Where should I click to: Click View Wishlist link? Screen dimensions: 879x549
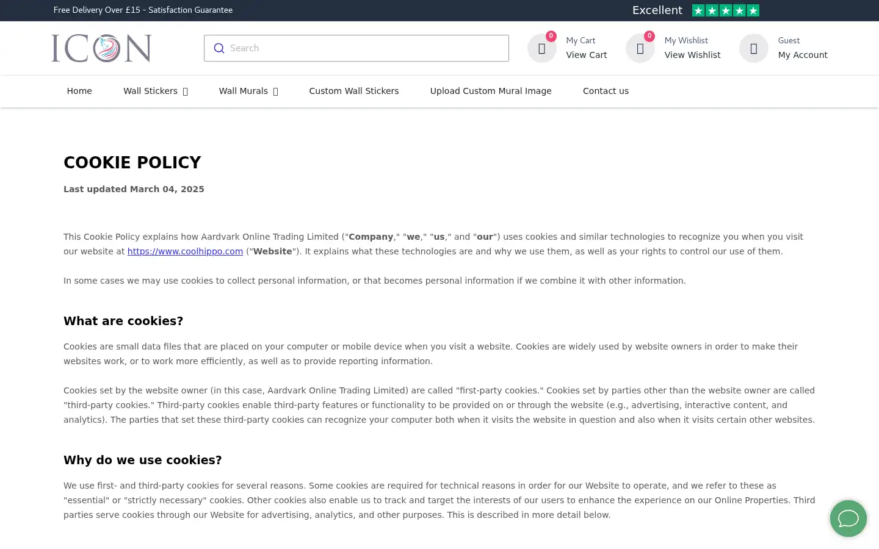click(692, 55)
